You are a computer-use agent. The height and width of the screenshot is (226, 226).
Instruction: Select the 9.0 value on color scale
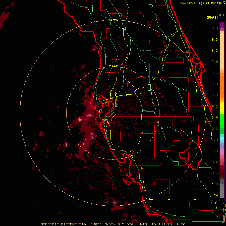click(x=215, y=39)
